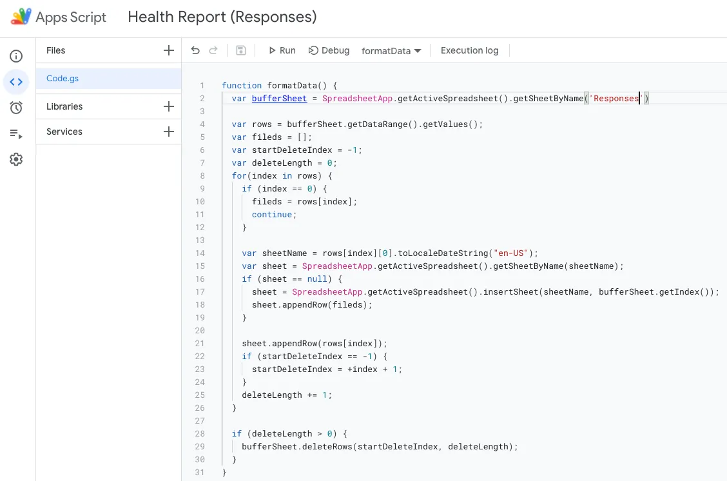Select the Code.gs file
The width and height of the screenshot is (727, 481).
(x=63, y=79)
